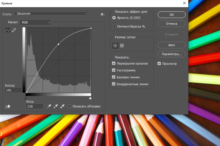Image resolution: width=220 pixels, height=146 pixels.
Task: Toggle Базовую линию checkbox
Action: pos(114,77)
